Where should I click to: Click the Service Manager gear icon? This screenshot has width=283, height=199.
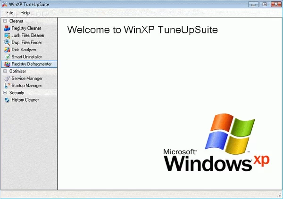7,79
